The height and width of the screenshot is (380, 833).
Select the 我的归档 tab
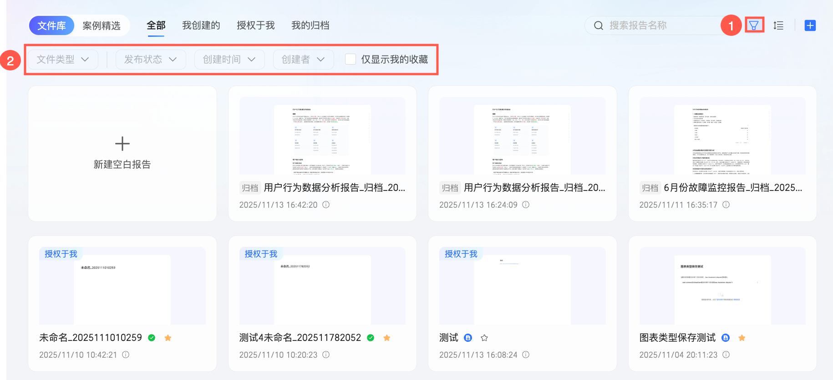(310, 25)
